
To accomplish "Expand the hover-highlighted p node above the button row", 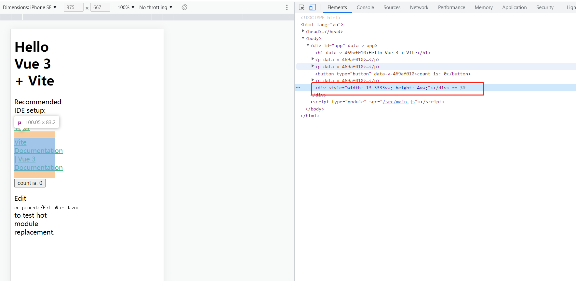I will 313,66.
